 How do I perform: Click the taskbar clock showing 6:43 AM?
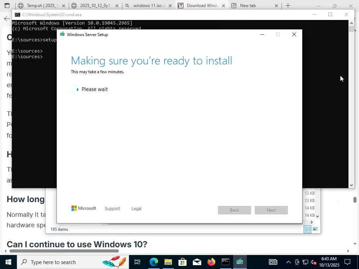[329, 262]
